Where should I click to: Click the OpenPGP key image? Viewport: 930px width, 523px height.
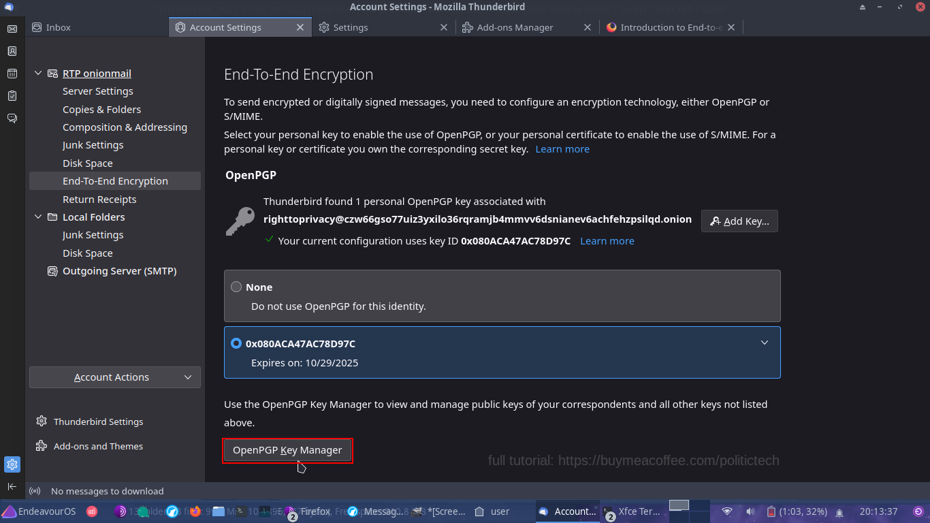pos(240,221)
